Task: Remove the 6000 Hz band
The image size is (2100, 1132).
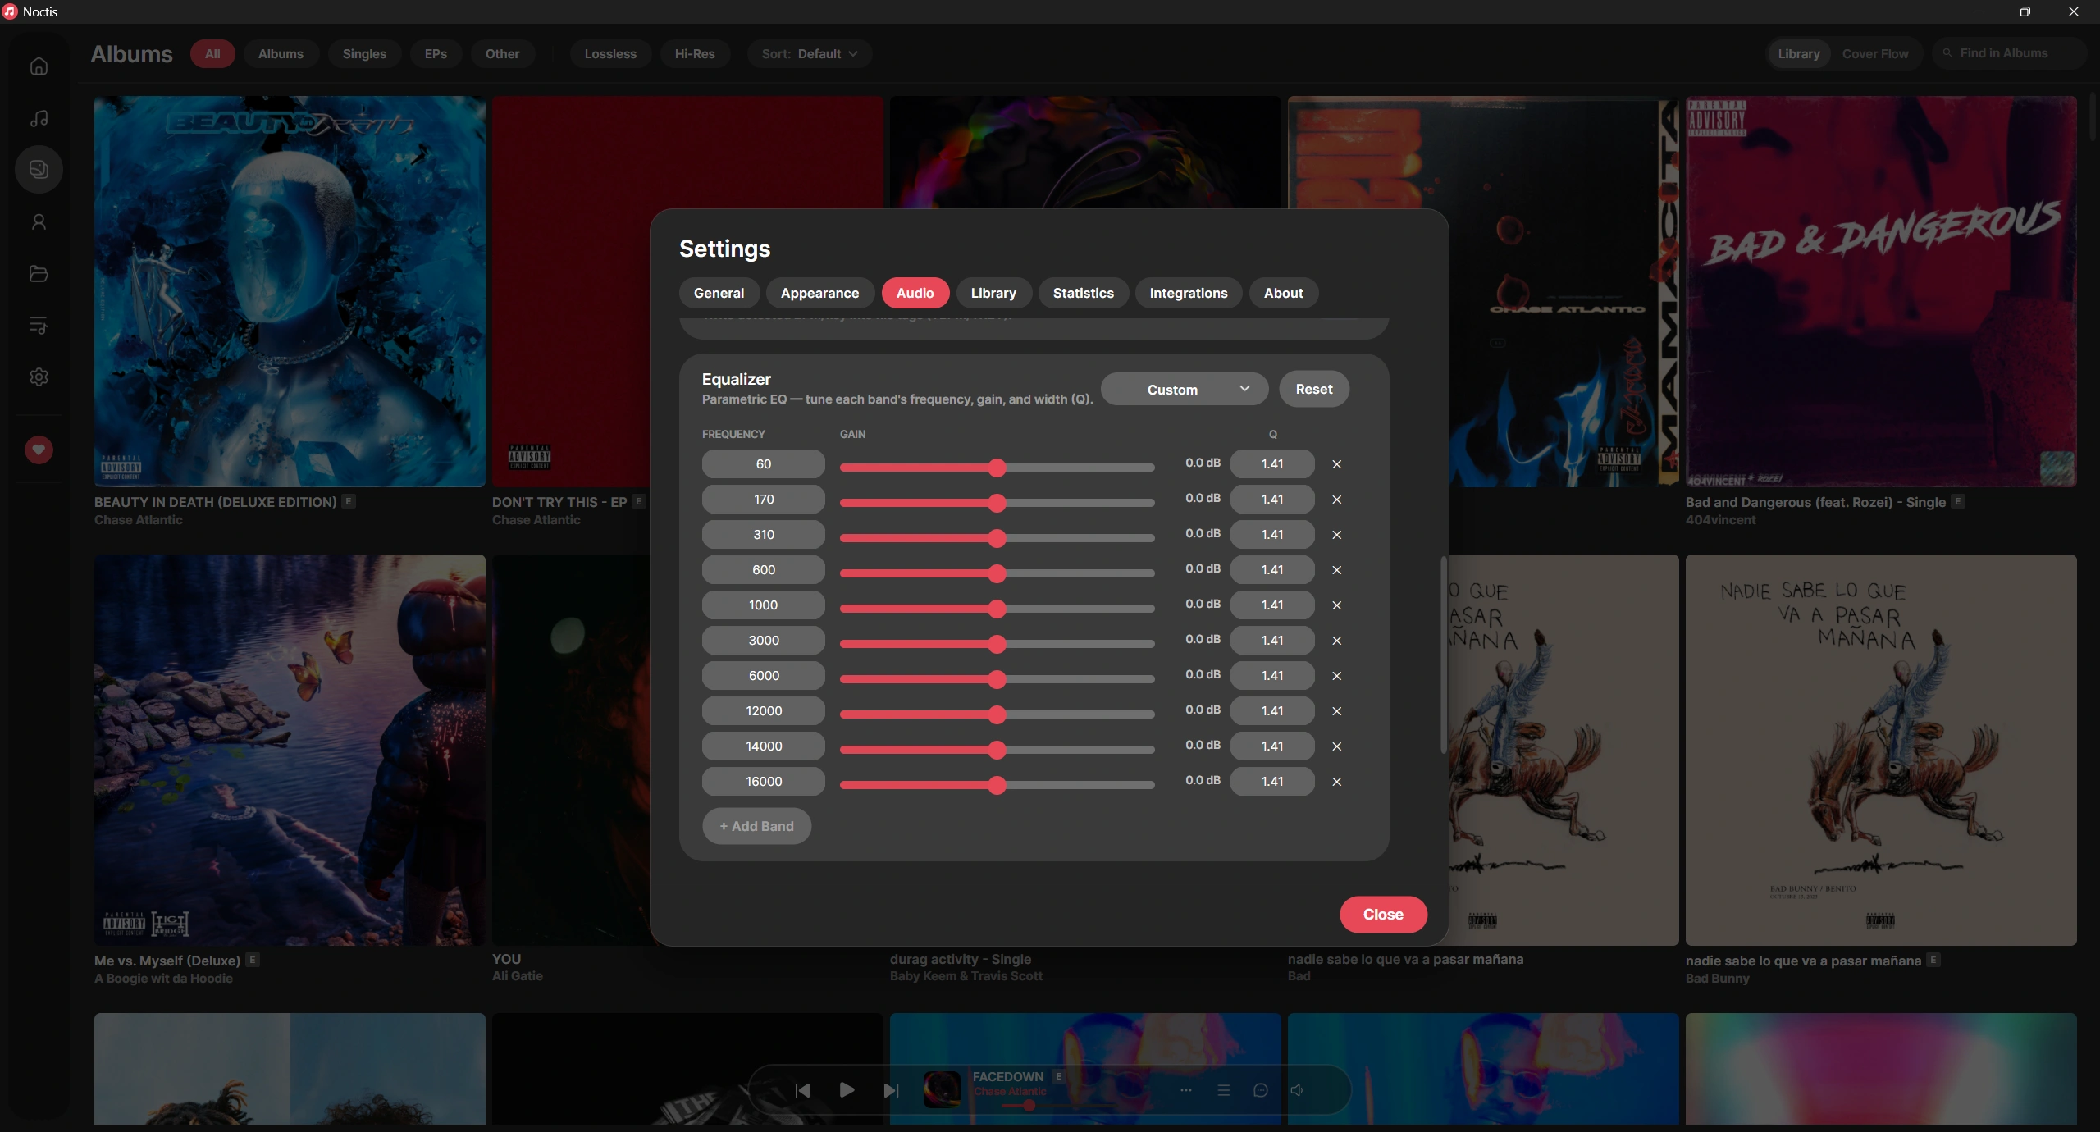Action: click(x=1337, y=676)
